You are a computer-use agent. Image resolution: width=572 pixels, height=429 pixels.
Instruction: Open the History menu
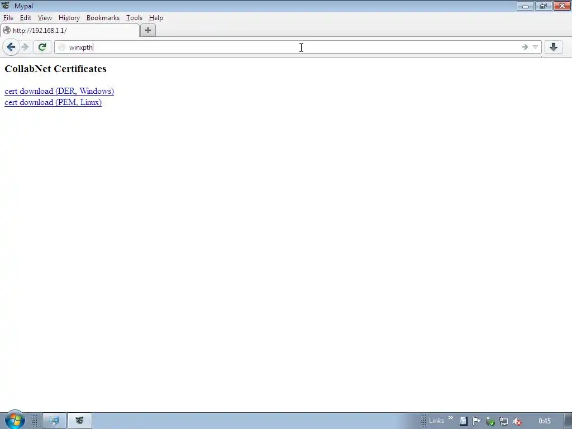coord(69,18)
